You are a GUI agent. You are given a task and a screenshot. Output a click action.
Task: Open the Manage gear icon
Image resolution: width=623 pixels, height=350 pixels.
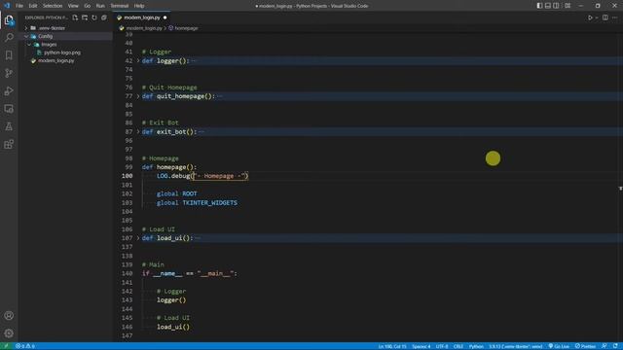[x=9, y=333]
